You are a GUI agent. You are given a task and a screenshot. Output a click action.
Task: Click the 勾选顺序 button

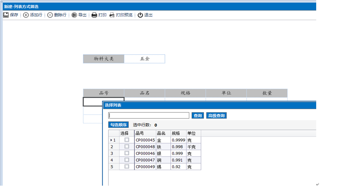point(119,125)
